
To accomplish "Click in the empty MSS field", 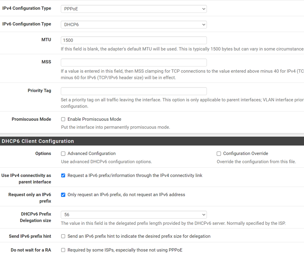I will pos(134,62).
